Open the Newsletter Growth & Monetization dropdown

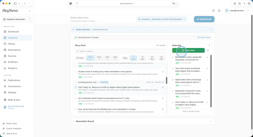point(162,19)
